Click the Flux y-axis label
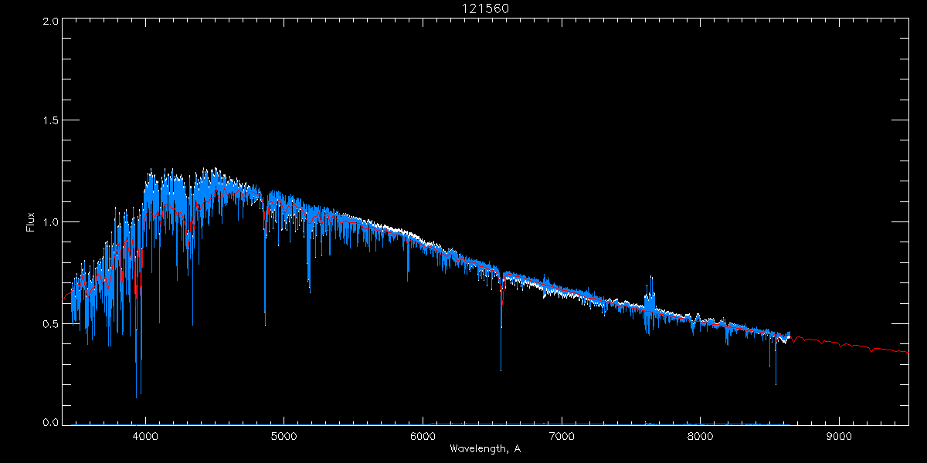 31,222
